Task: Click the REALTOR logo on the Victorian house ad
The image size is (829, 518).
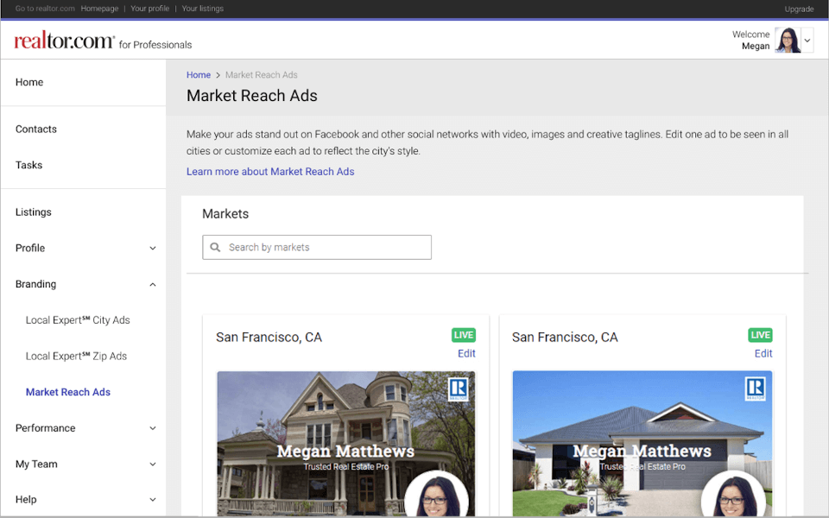Action: click(x=458, y=389)
